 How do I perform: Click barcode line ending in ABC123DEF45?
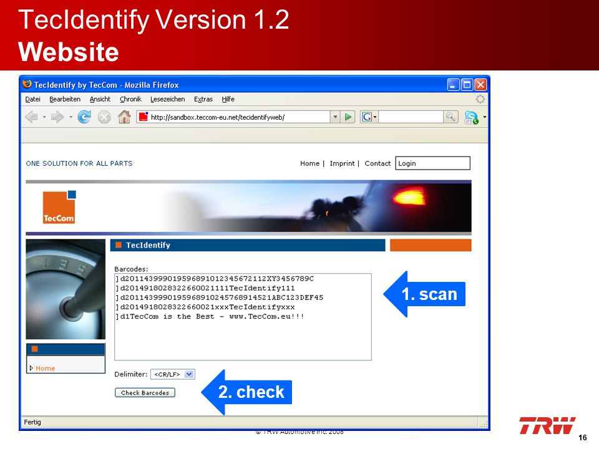[x=219, y=297]
